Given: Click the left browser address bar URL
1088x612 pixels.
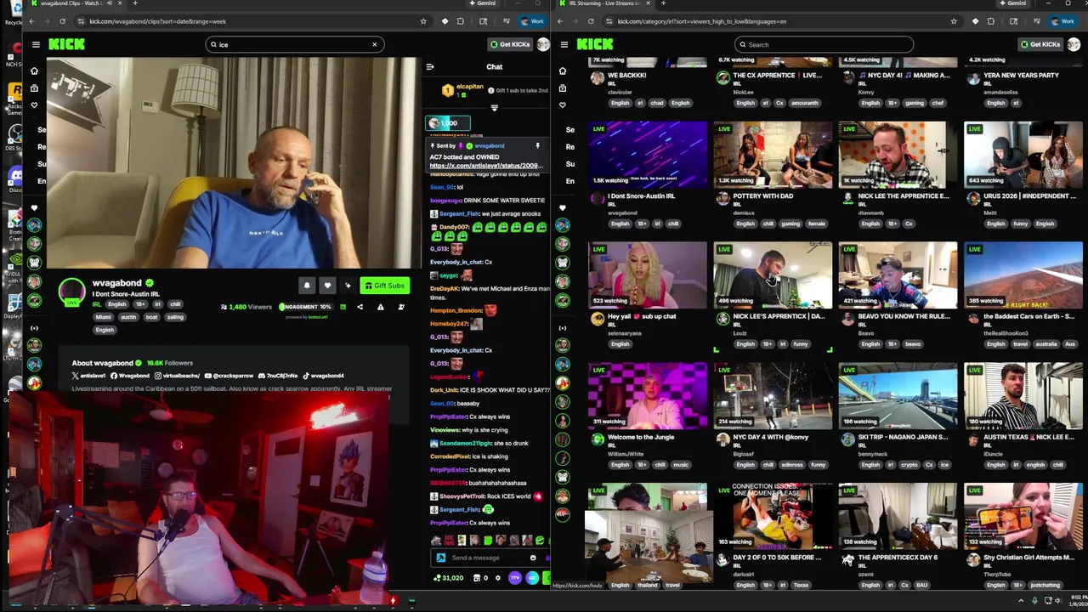Looking at the screenshot, I should pyautogui.click(x=157, y=21).
